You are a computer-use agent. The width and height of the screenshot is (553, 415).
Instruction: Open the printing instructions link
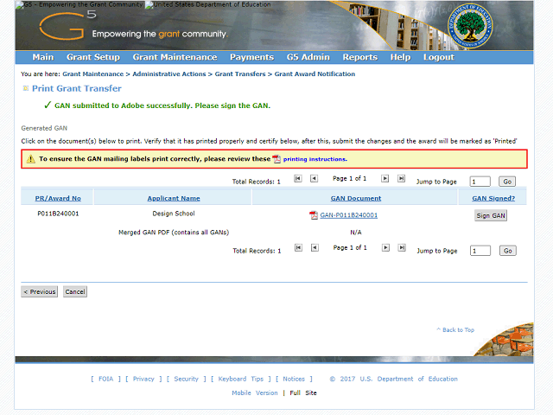click(315, 159)
